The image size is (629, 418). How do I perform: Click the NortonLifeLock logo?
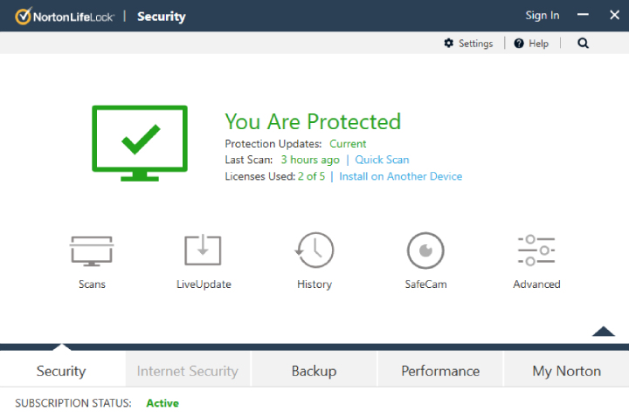click(64, 17)
